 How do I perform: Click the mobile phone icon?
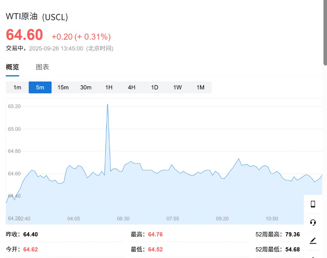[313, 204]
